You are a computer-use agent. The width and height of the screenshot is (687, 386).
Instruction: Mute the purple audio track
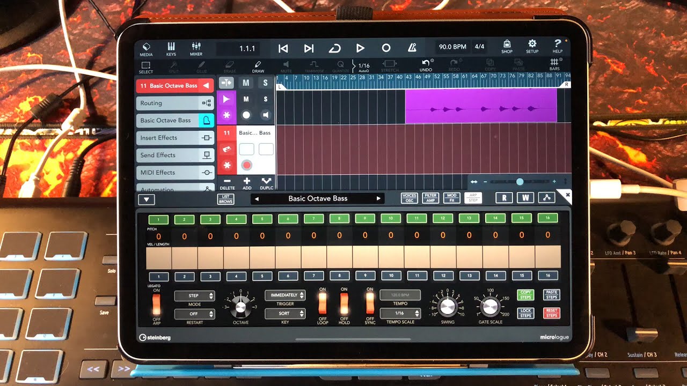(246, 99)
